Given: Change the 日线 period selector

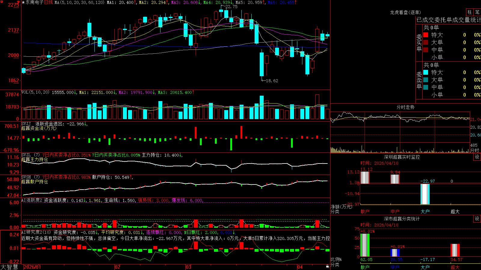Looking at the screenshot, I should tap(48, 2).
